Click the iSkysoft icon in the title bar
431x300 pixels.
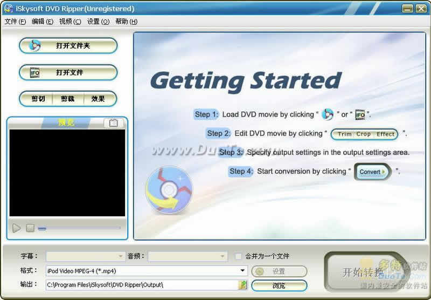tap(8, 9)
